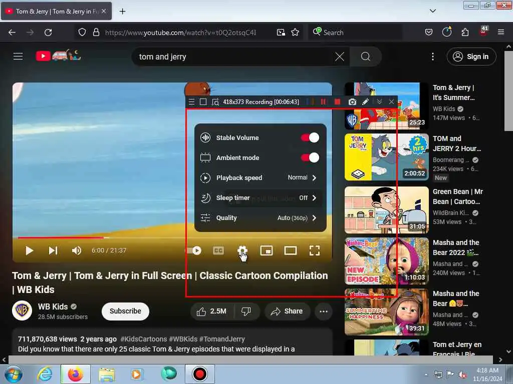Go to YouTube home via logo
Screen dimensions: 513x384
click(x=58, y=55)
